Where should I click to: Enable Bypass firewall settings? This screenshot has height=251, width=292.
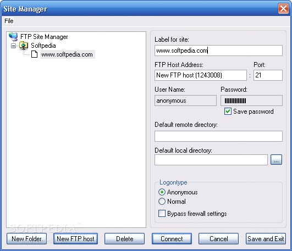coord(162,214)
